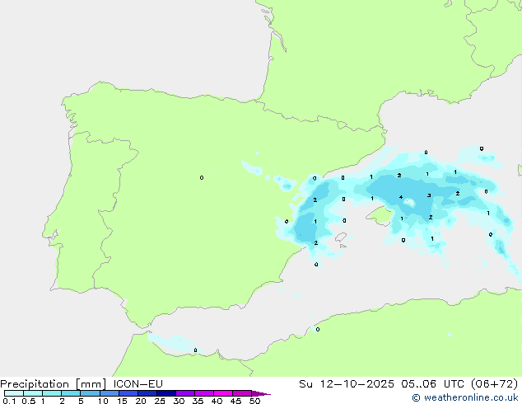Click the 5–10 mm legend swatch
Image resolution: width=522 pixels, height=404 pixels.
coord(90,393)
